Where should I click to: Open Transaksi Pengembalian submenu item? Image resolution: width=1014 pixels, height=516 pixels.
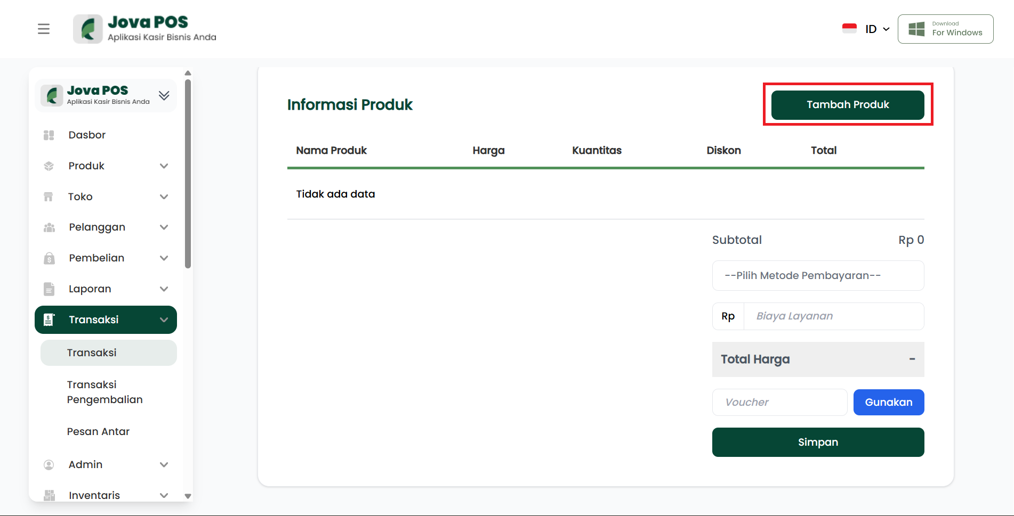point(105,392)
